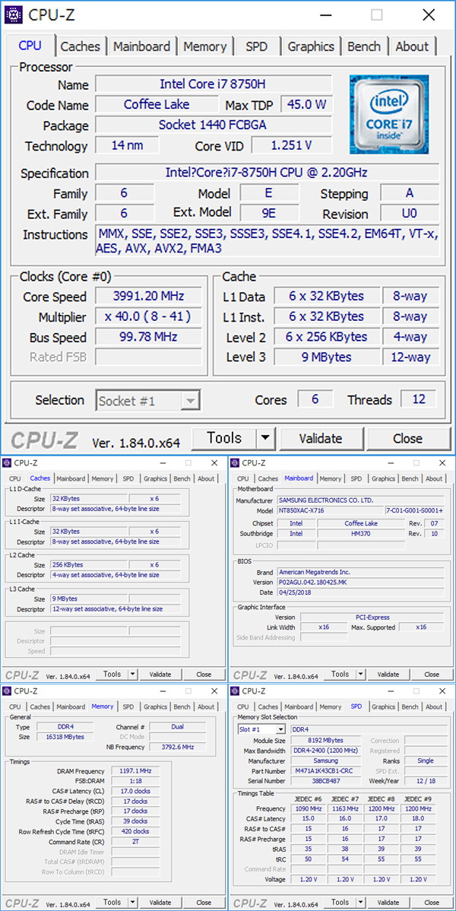Click the CPU-Z title icon in the SPD window

tap(236, 690)
